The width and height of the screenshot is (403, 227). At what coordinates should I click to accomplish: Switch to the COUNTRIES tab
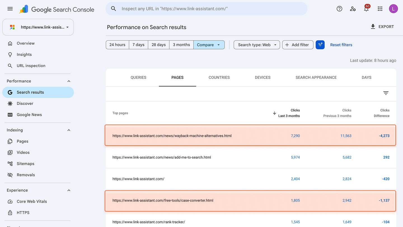pyautogui.click(x=219, y=78)
